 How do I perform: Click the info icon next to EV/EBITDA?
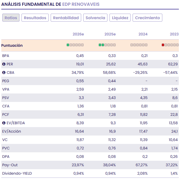pyautogui.click(x=4, y=123)
